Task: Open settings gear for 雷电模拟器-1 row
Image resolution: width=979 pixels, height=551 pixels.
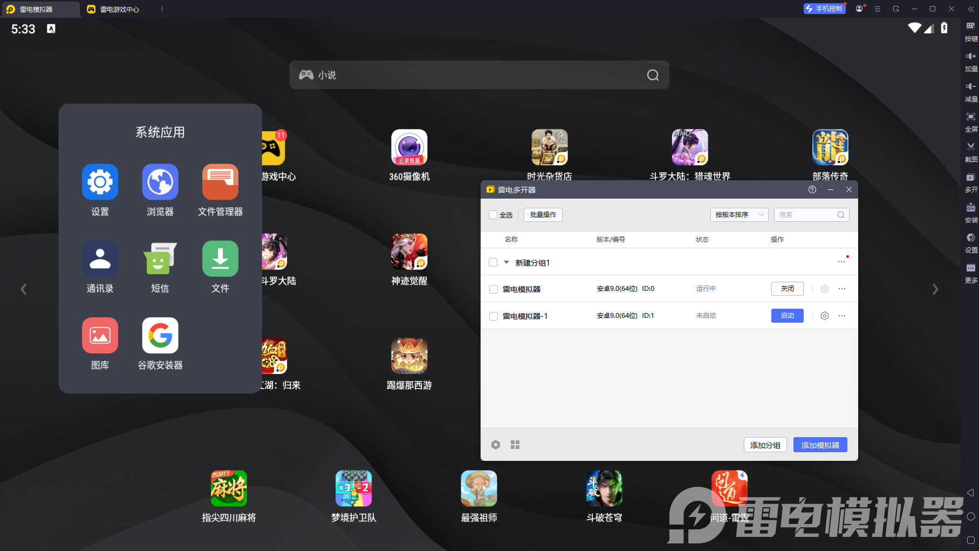Action: coord(824,316)
